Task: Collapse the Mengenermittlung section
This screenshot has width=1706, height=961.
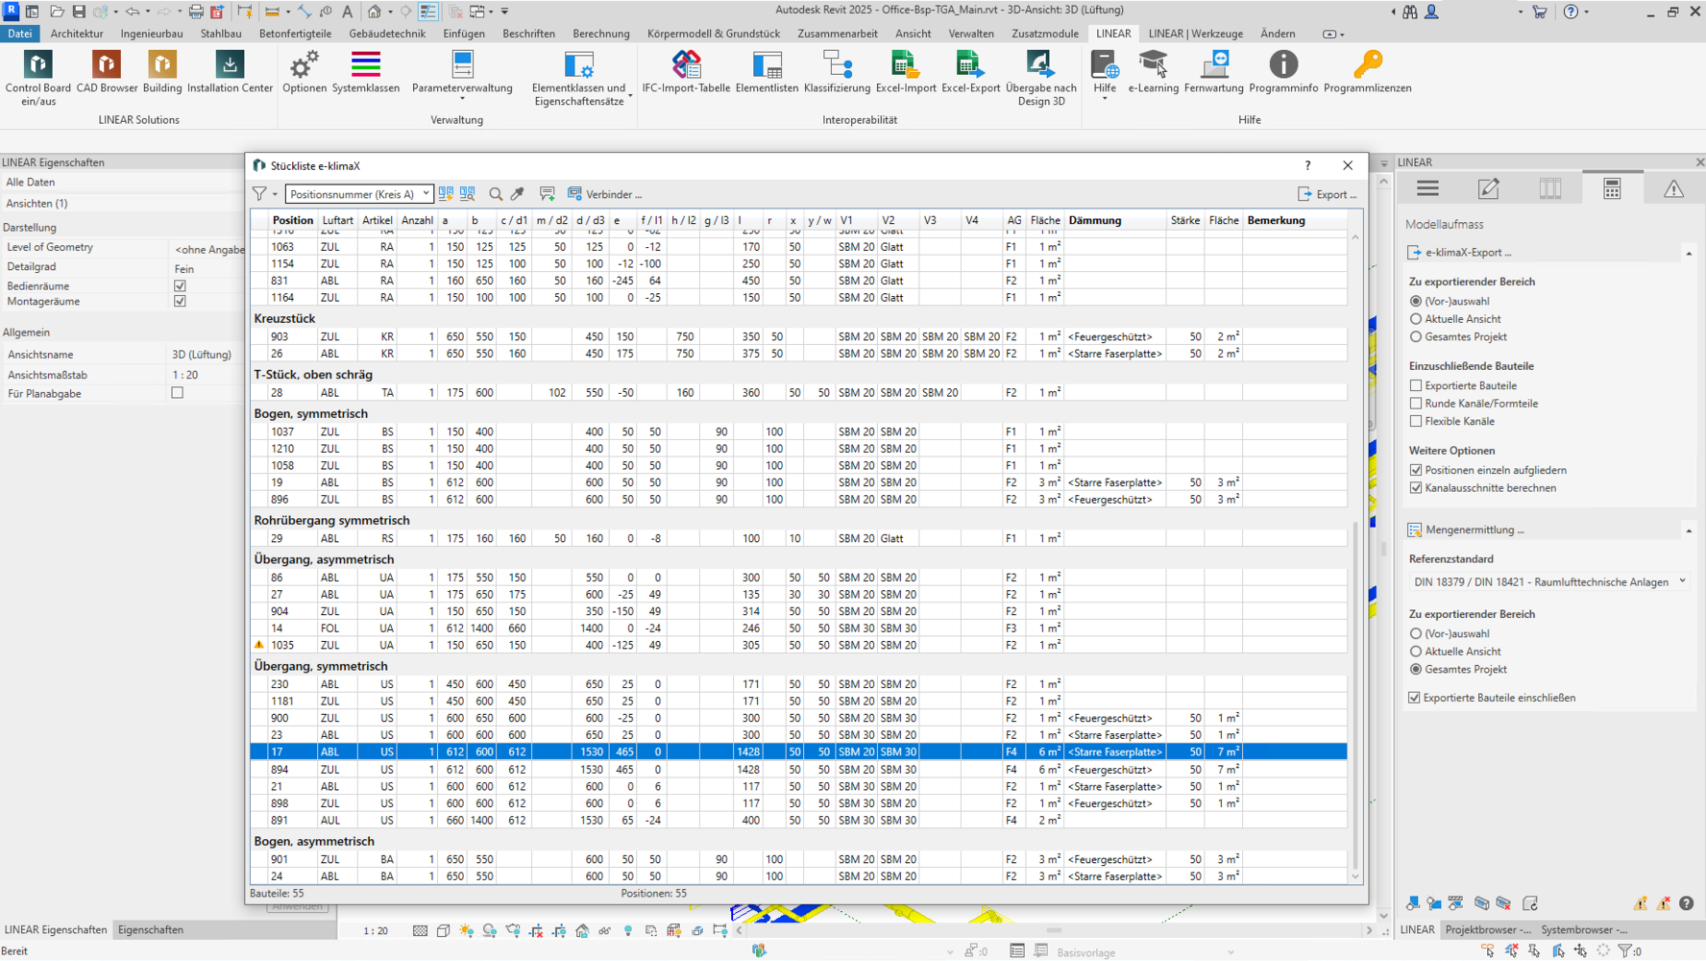Action: tap(1688, 530)
